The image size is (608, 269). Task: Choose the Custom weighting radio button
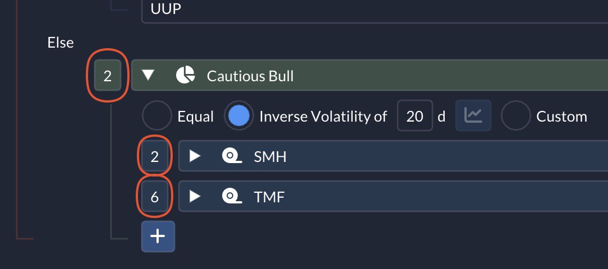tap(515, 116)
